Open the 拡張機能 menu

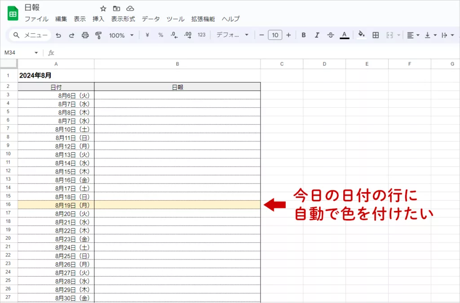coord(203,19)
